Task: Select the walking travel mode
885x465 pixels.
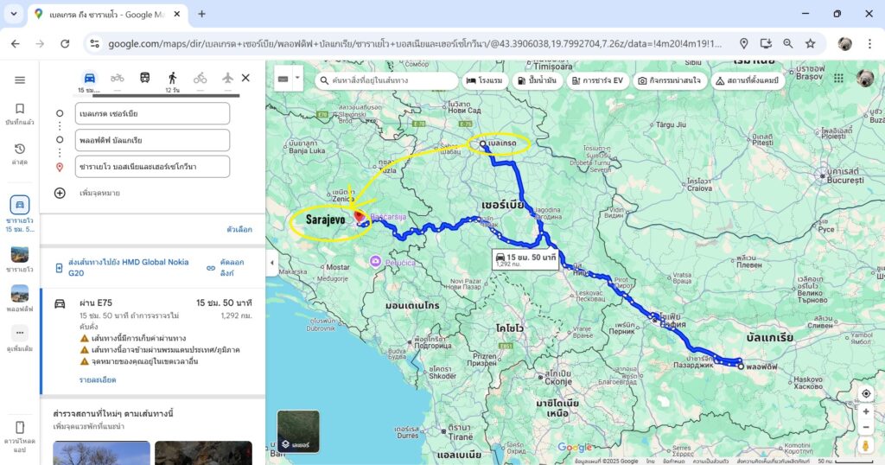Action: click(172, 78)
